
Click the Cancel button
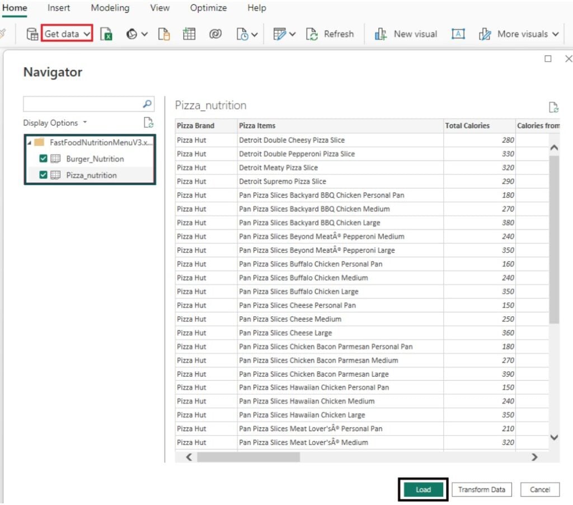coord(540,490)
